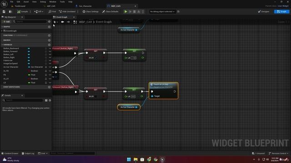Screen dimensions: 291x163
Task: Switch to Designer mode
Action: 264,12
